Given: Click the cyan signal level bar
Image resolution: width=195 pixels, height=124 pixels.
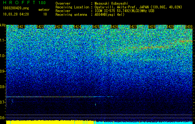Looking at the screenshot, I should tap(144, 122).
